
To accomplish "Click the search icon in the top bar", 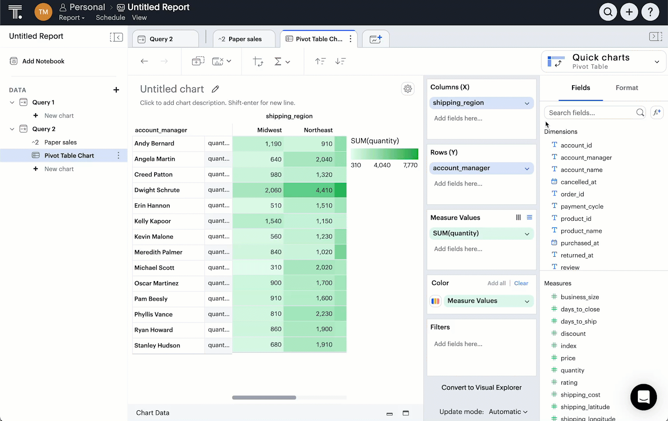I will 608,12.
